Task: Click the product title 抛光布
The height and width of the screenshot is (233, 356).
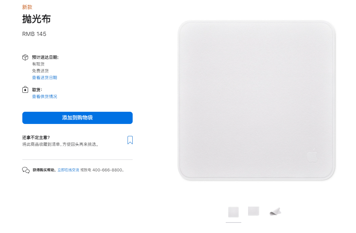Action: pos(36,19)
